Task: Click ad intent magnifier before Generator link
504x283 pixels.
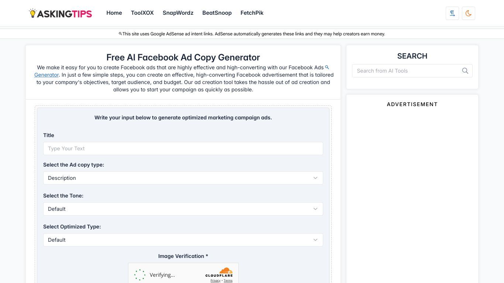Action: [327, 67]
